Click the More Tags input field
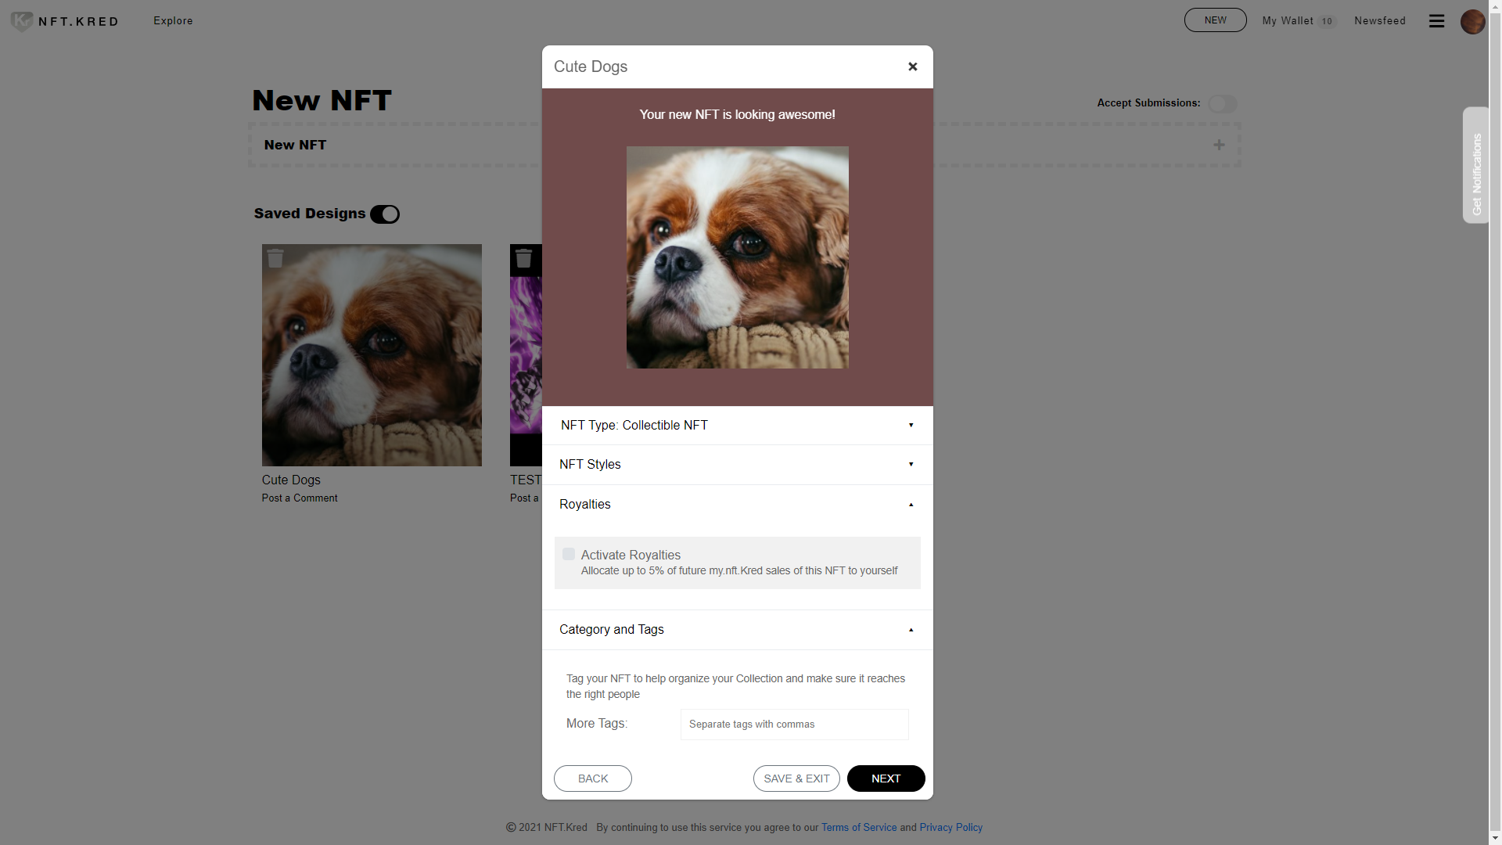This screenshot has height=845, width=1502. coord(794,725)
